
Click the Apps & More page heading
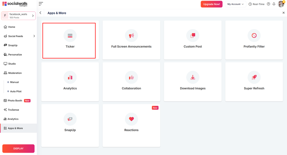coord(57,13)
